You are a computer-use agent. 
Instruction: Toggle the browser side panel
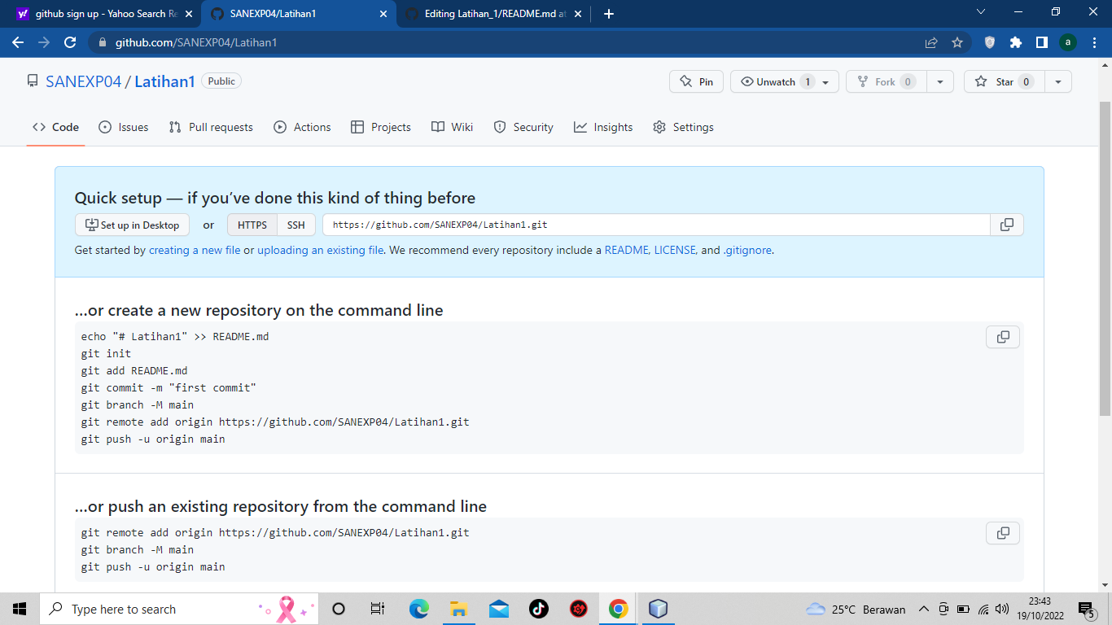click(x=1041, y=42)
